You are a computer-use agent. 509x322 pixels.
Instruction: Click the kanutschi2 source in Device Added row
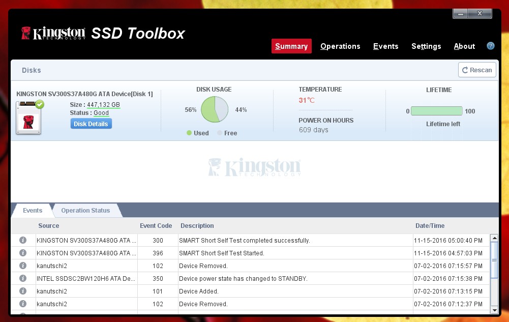coord(52,291)
